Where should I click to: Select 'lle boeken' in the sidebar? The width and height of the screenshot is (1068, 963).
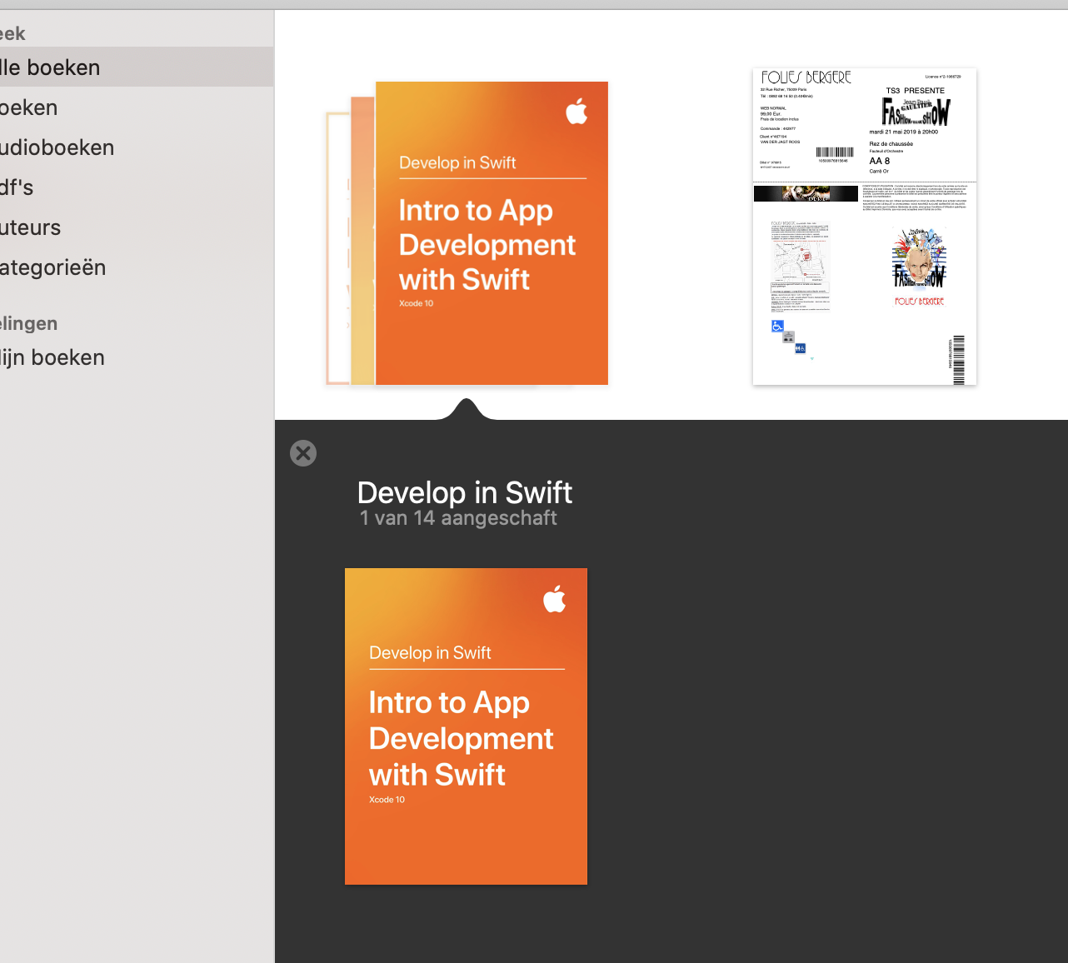click(137, 67)
